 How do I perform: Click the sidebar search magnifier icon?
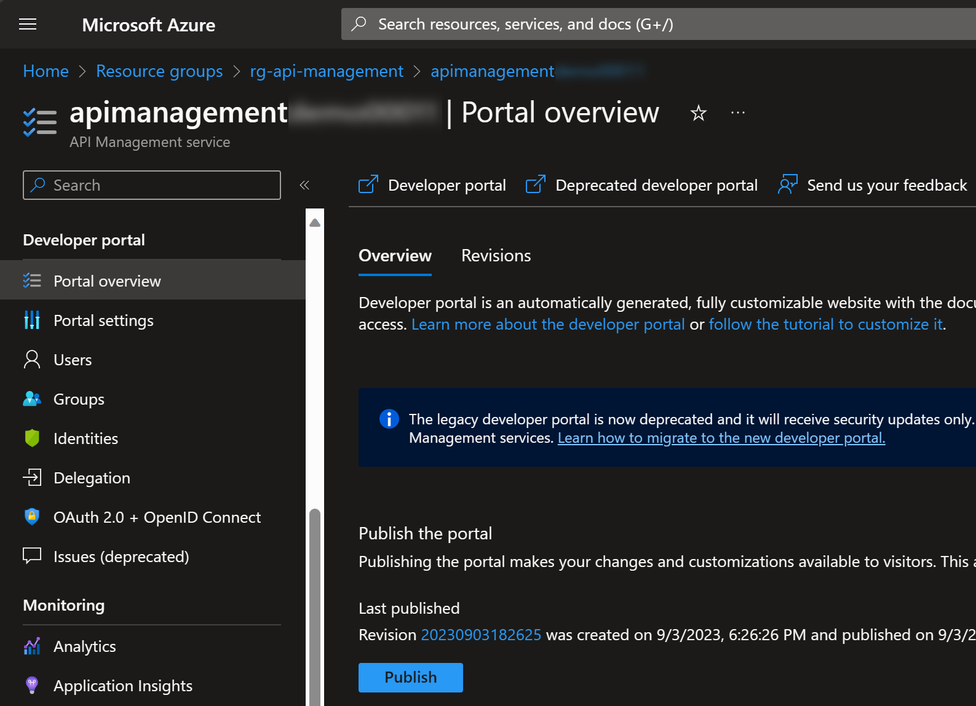point(38,184)
